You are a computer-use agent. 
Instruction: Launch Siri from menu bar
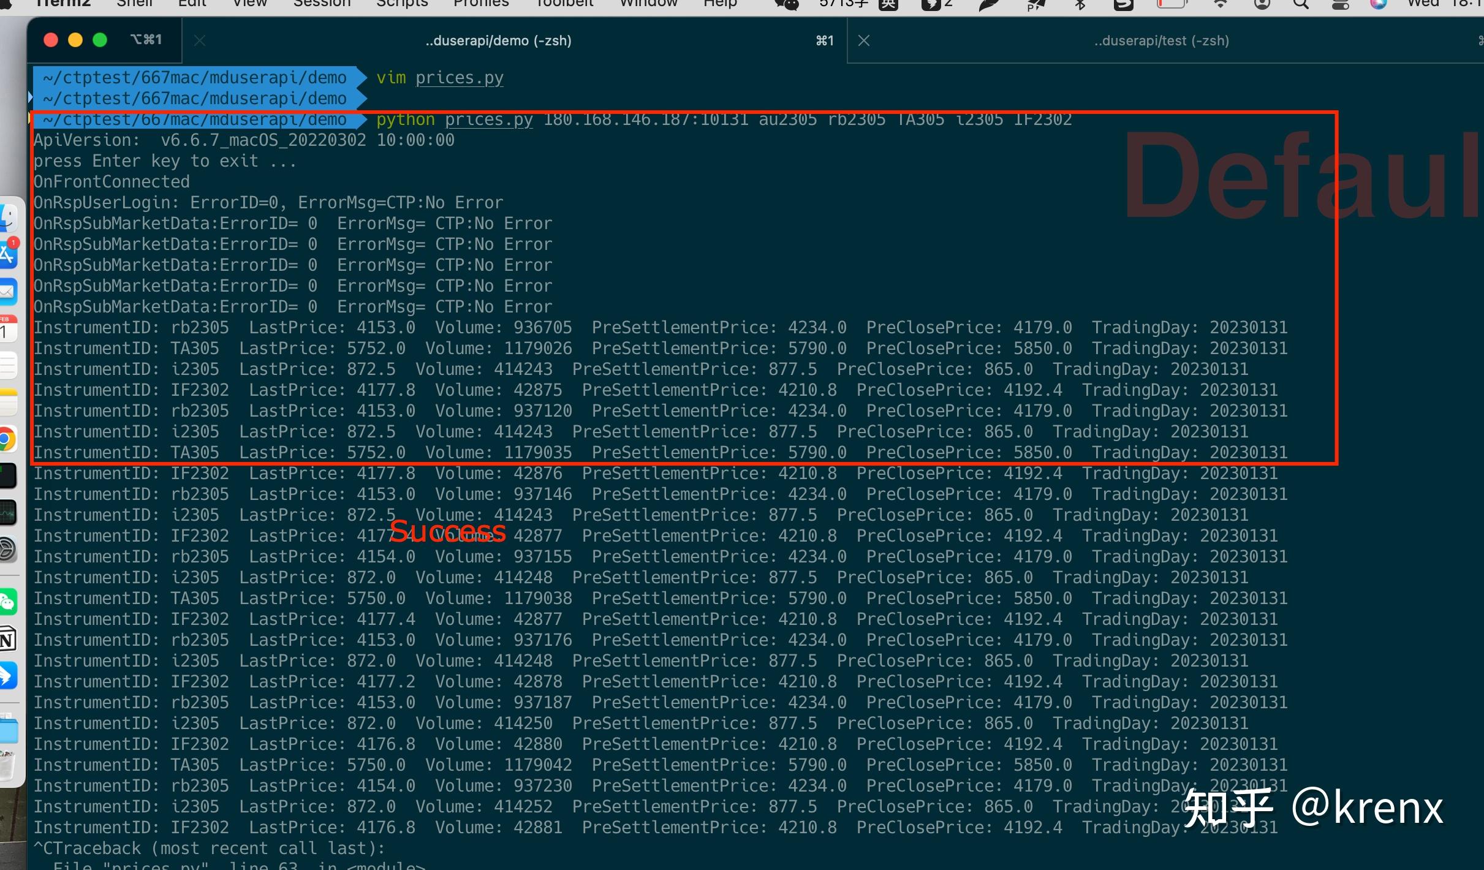pos(1379,5)
